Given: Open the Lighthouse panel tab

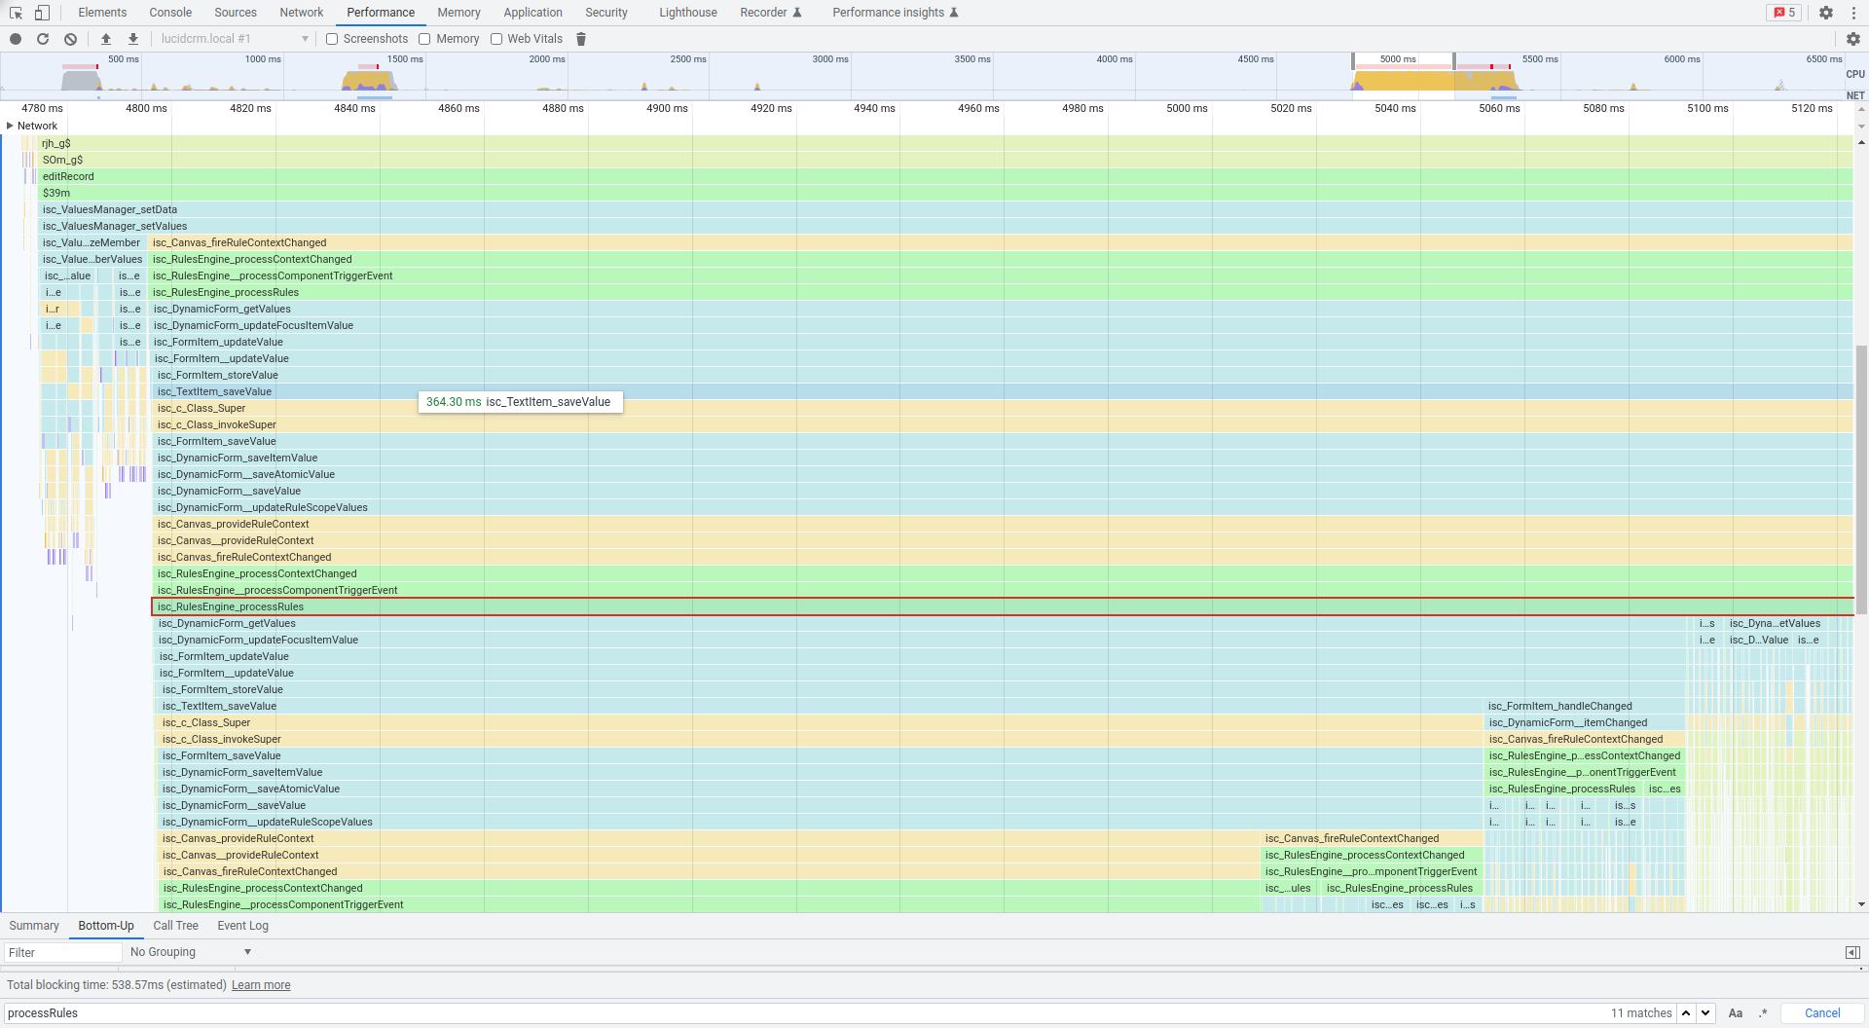Looking at the screenshot, I should pyautogui.click(x=687, y=13).
